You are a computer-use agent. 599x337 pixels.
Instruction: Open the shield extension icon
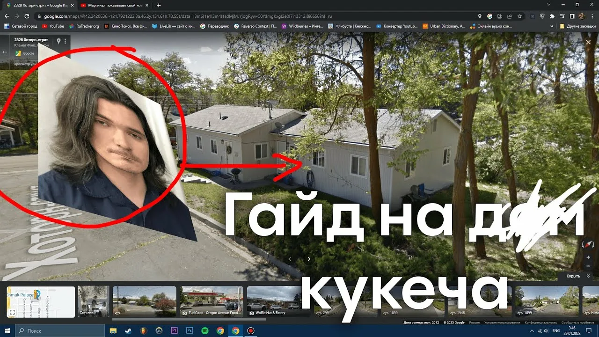pyautogui.click(x=542, y=16)
